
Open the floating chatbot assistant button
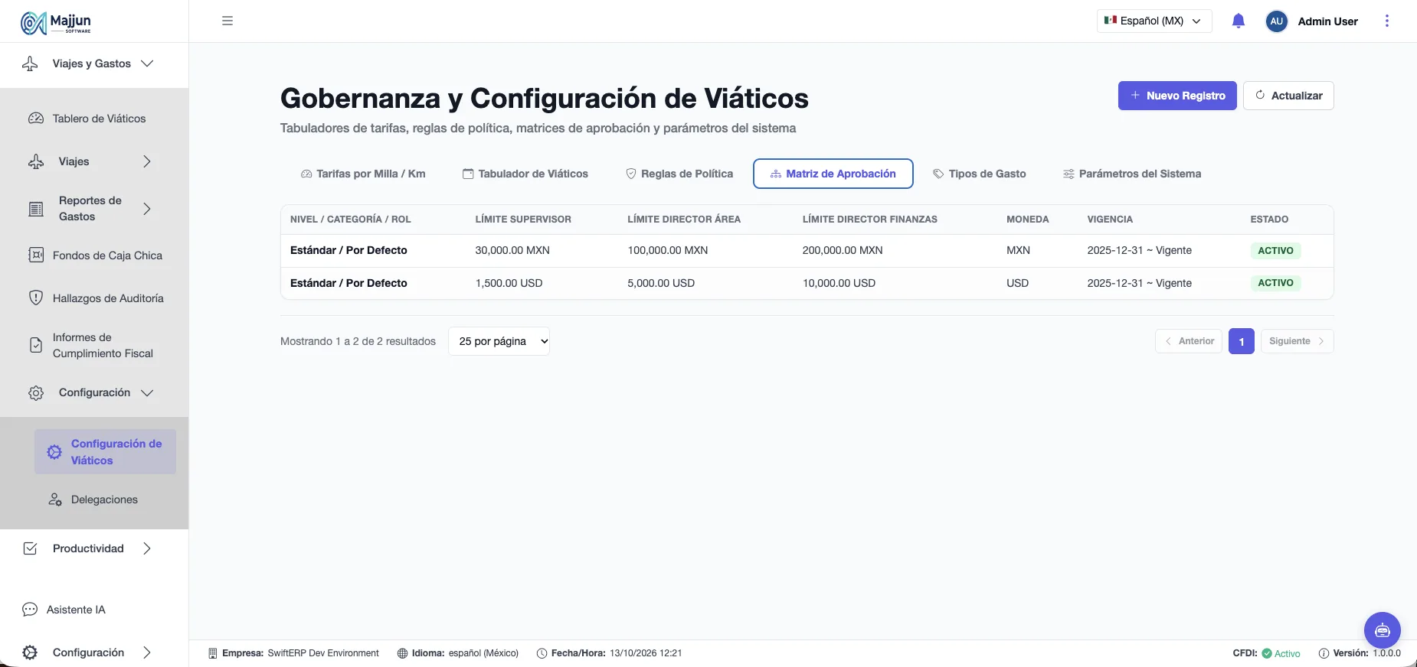pos(1382,630)
